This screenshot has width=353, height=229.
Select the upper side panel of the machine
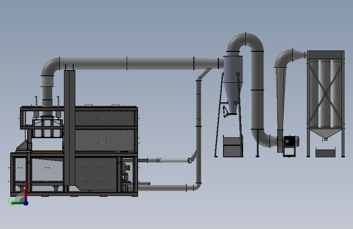(105, 118)
